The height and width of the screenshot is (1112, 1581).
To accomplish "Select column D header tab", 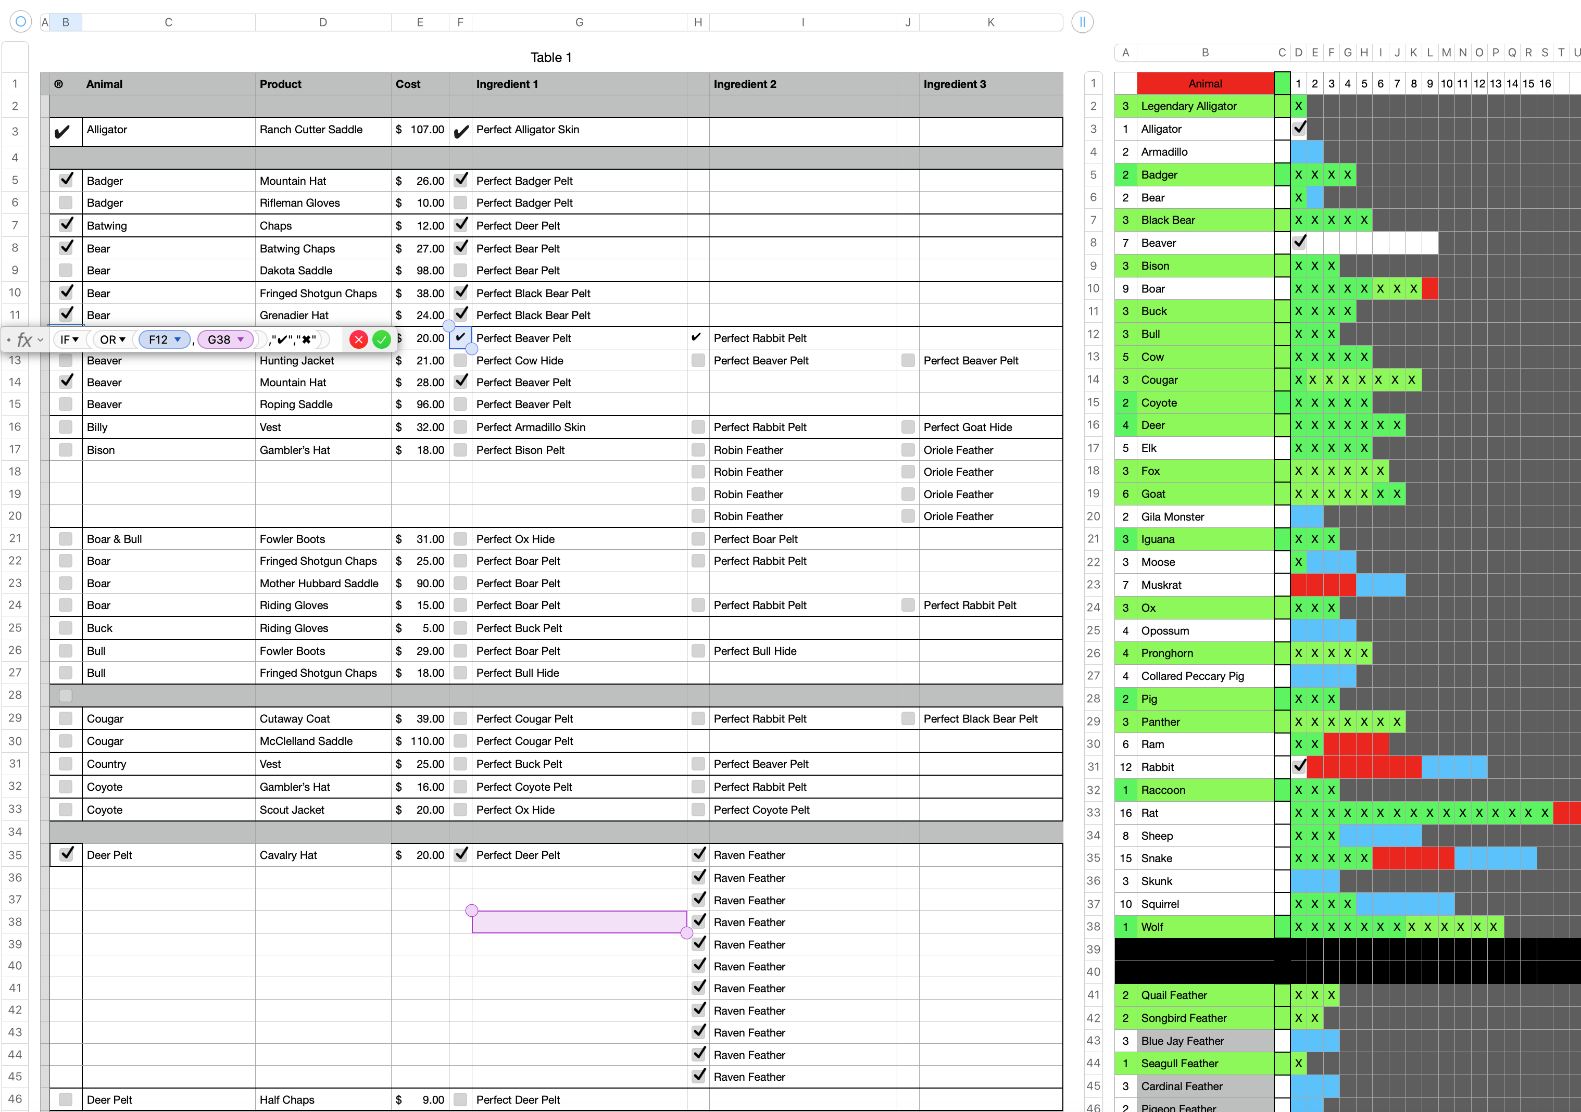I will coord(323,22).
